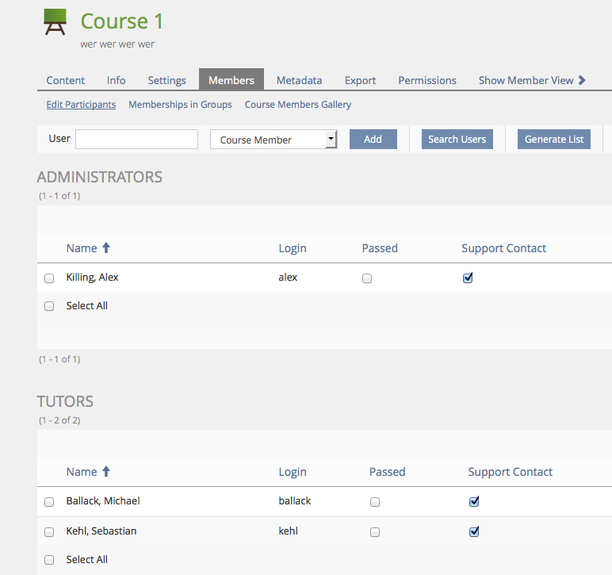Open Memberships in Groups sub-tab
The height and width of the screenshot is (575, 612).
click(x=180, y=105)
